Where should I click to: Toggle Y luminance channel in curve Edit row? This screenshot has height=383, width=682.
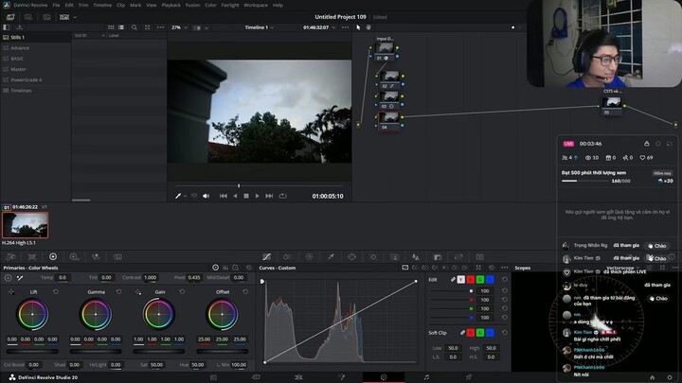pos(461,280)
